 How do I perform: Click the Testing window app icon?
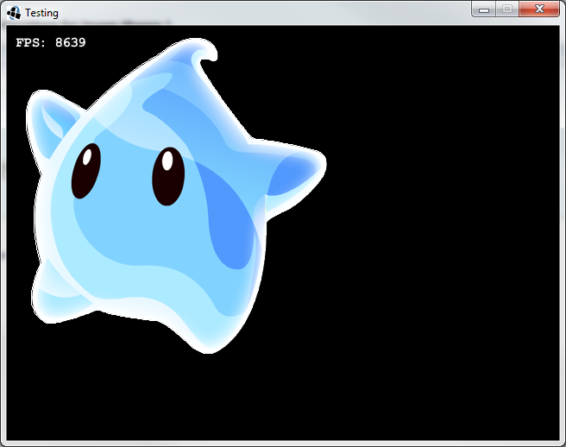coord(14,13)
